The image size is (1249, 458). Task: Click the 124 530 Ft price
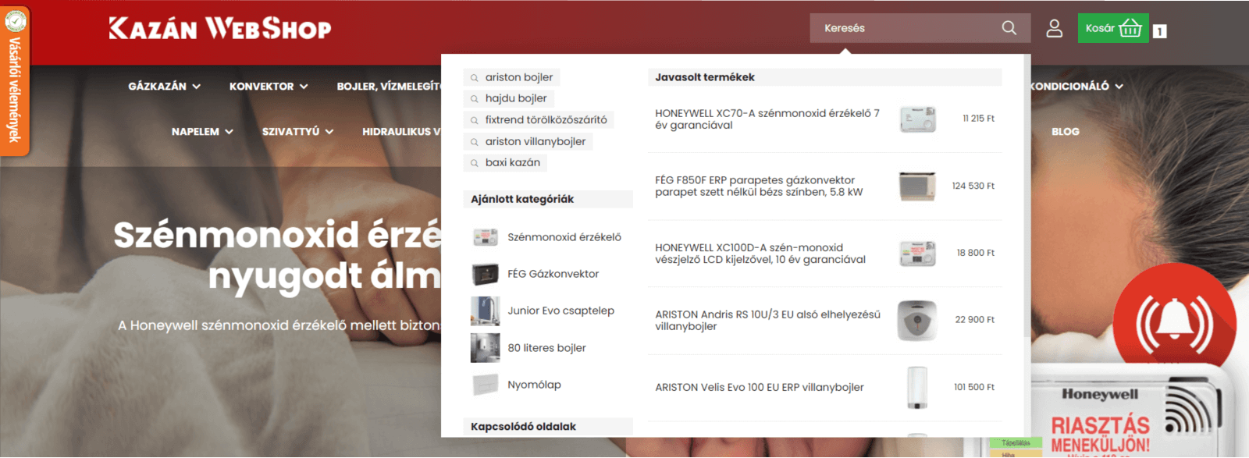(x=973, y=186)
